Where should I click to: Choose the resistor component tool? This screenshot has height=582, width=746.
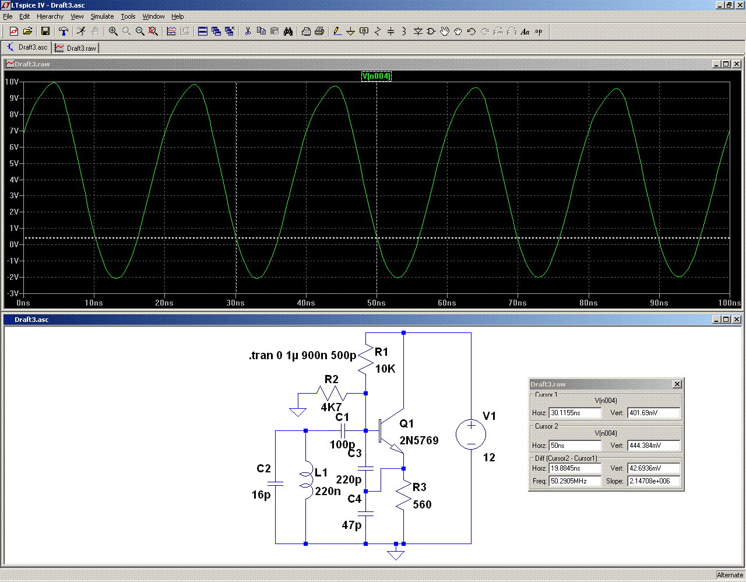tap(377, 31)
